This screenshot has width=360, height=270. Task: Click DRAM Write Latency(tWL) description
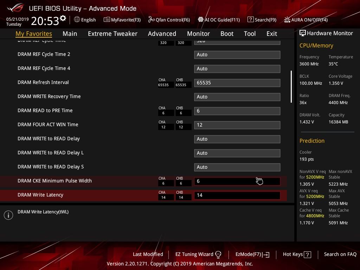(x=43, y=212)
